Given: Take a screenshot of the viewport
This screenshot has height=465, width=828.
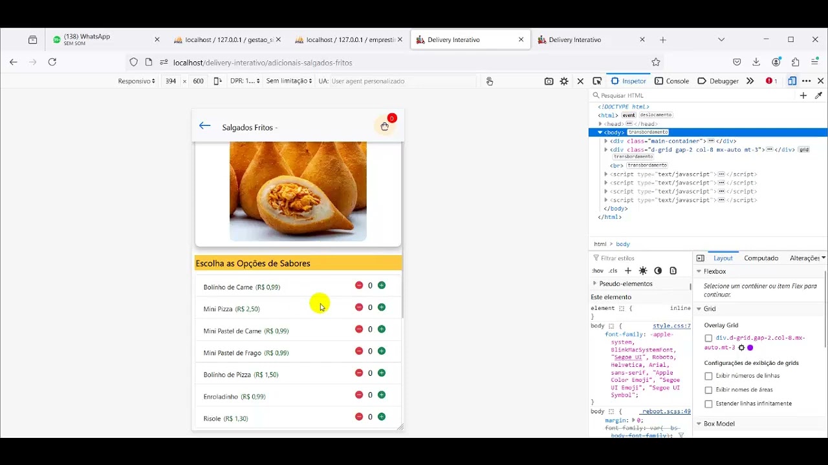Looking at the screenshot, I should coord(549,81).
